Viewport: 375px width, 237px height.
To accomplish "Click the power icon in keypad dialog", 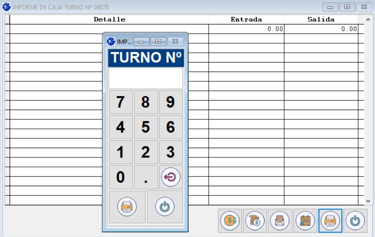I will [x=165, y=207].
